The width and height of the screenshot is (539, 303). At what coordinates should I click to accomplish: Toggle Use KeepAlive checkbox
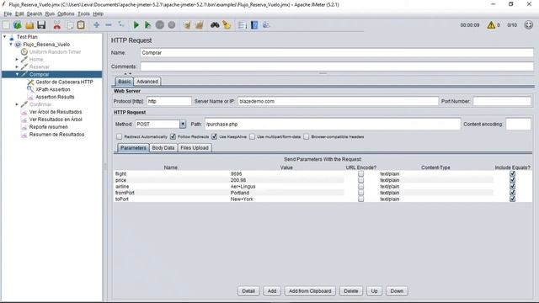point(215,136)
